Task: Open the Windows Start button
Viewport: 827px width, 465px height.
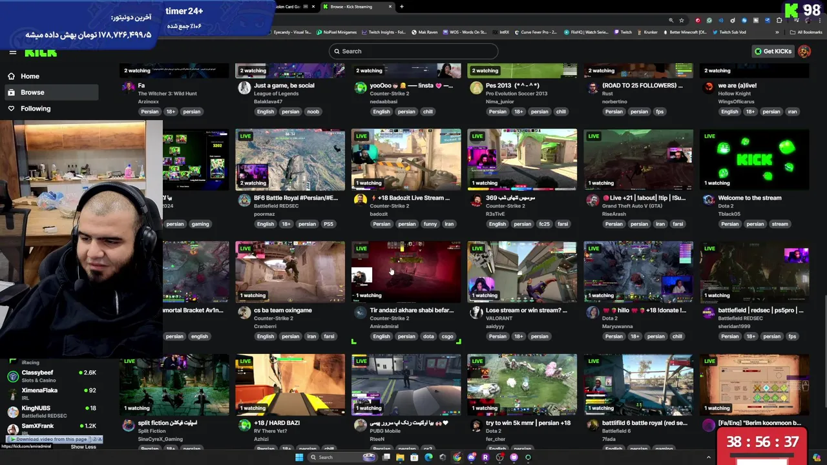Action: pyautogui.click(x=299, y=457)
